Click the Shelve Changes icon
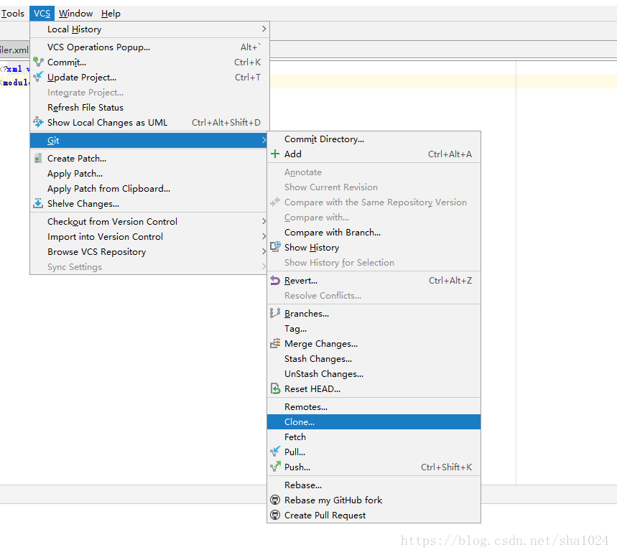The height and width of the screenshot is (555, 617). coord(38,204)
